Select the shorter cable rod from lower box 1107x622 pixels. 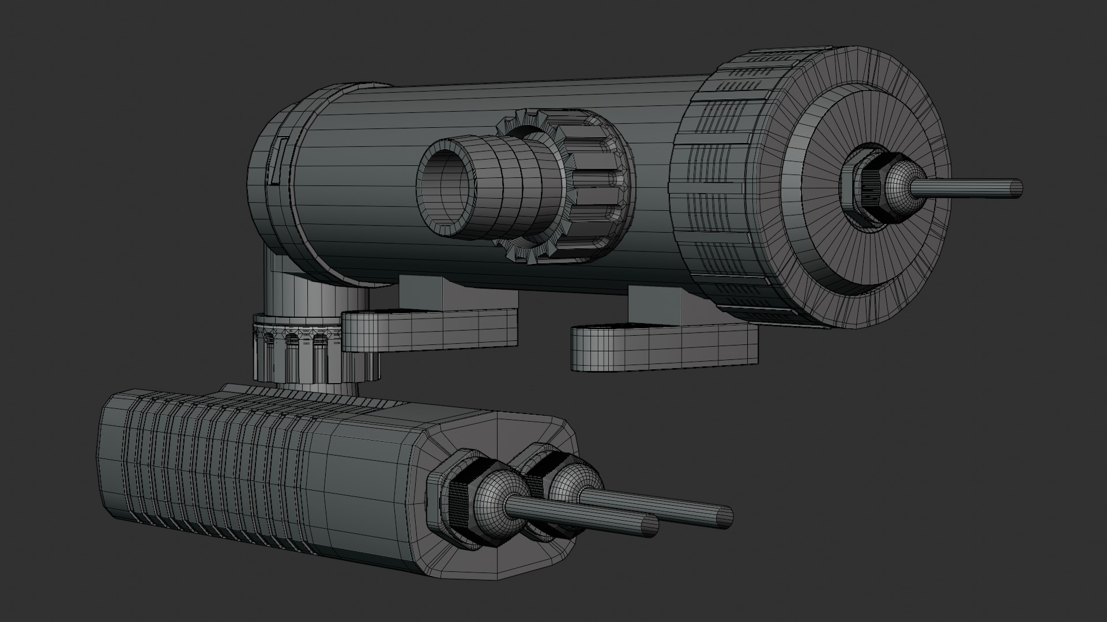click(x=600, y=518)
